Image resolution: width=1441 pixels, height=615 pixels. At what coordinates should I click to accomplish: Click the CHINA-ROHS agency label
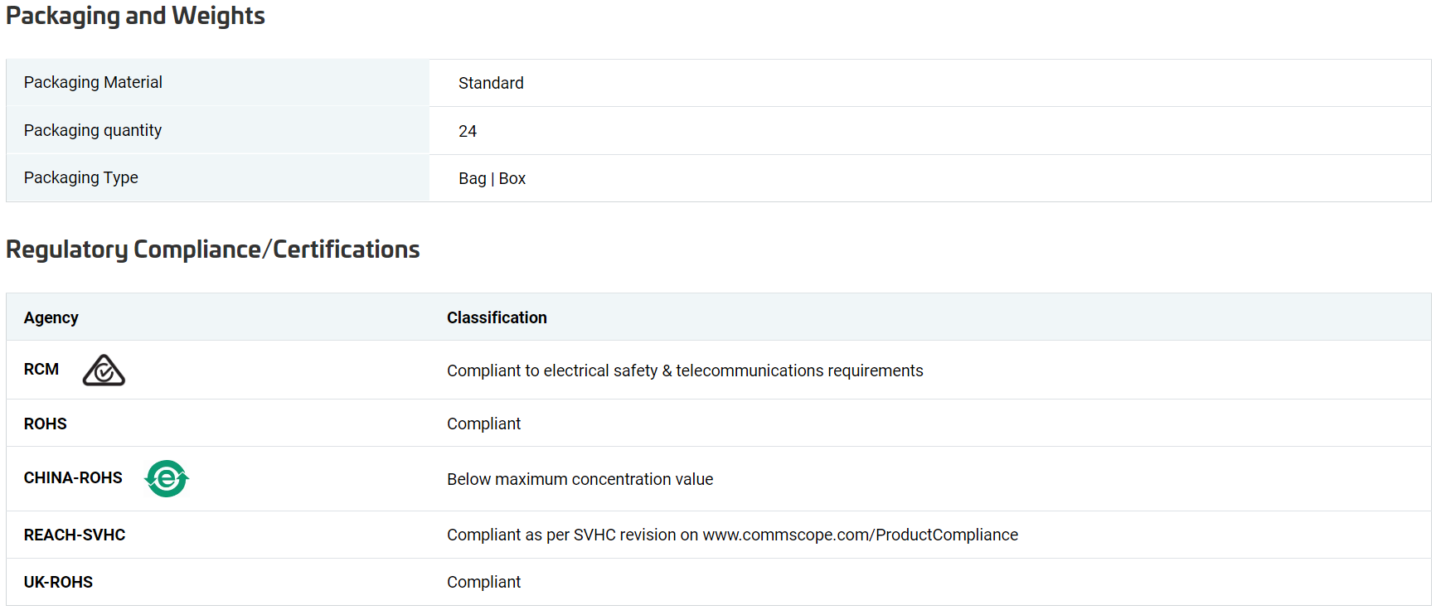(73, 477)
